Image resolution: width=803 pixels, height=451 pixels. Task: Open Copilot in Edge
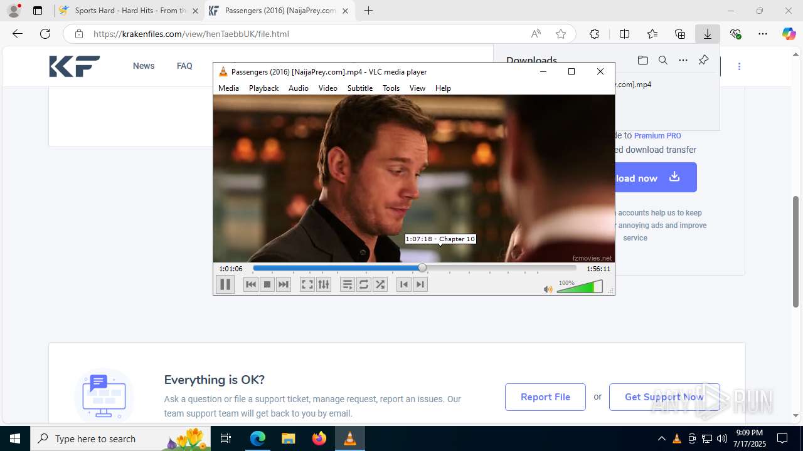[x=789, y=34]
